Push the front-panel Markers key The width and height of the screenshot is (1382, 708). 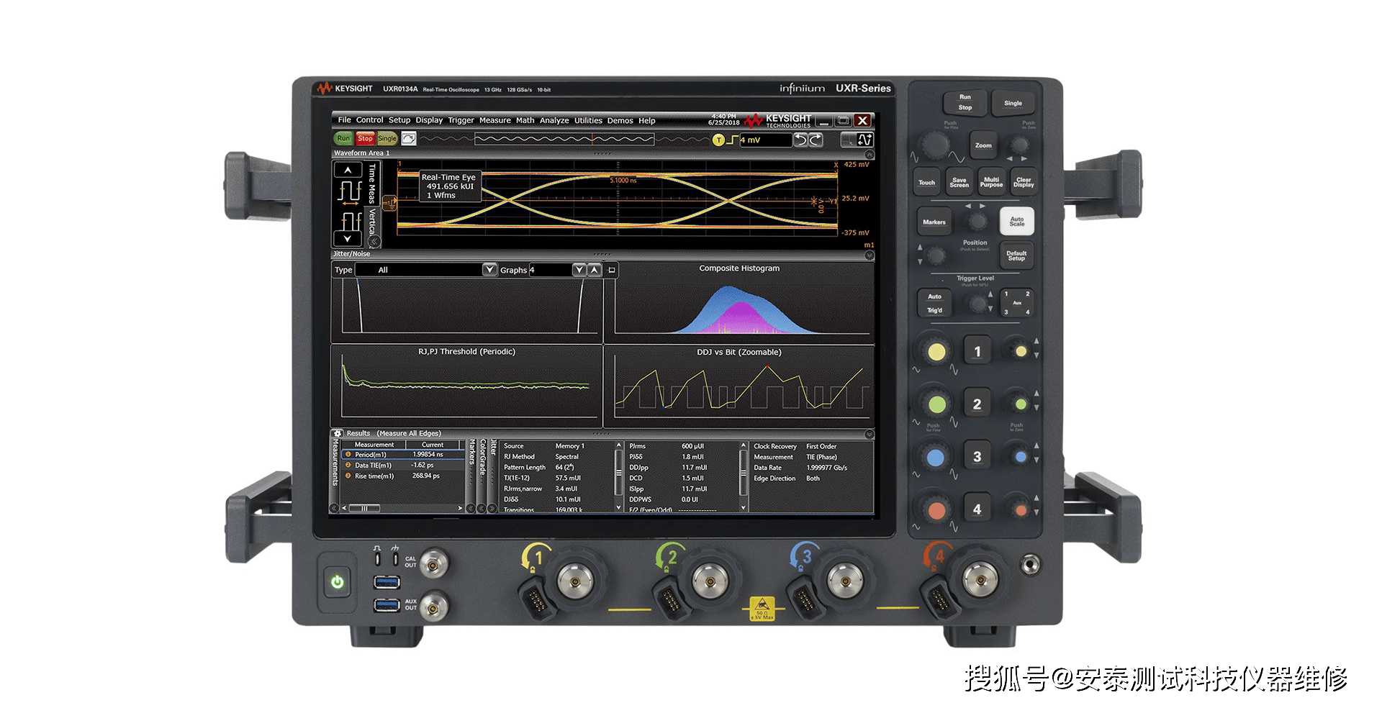tap(934, 222)
